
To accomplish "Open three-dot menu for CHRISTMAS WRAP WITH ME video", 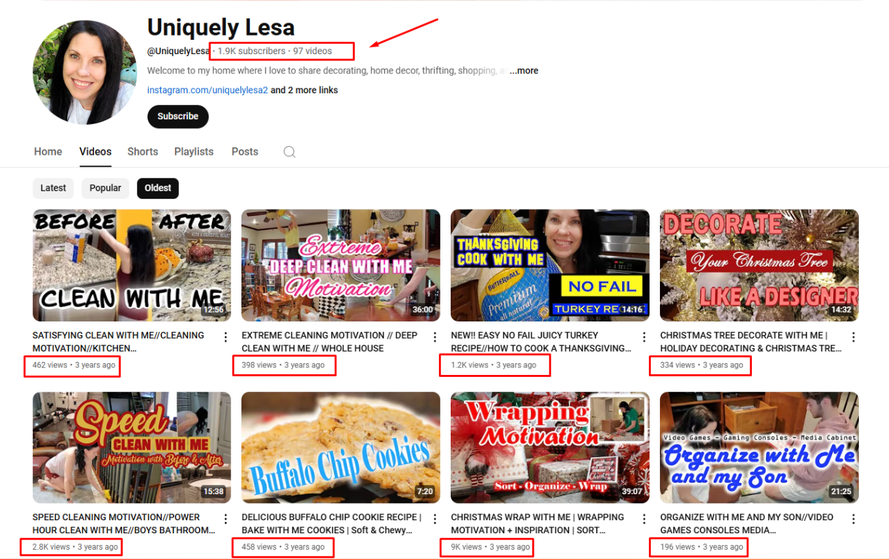I will [644, 519].
